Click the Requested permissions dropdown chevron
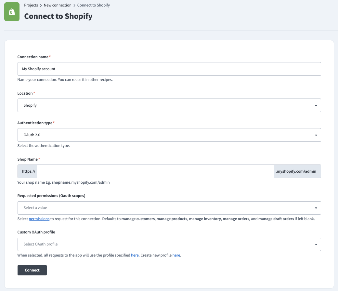Screen dimensions: 338x291 click(316, 208)
